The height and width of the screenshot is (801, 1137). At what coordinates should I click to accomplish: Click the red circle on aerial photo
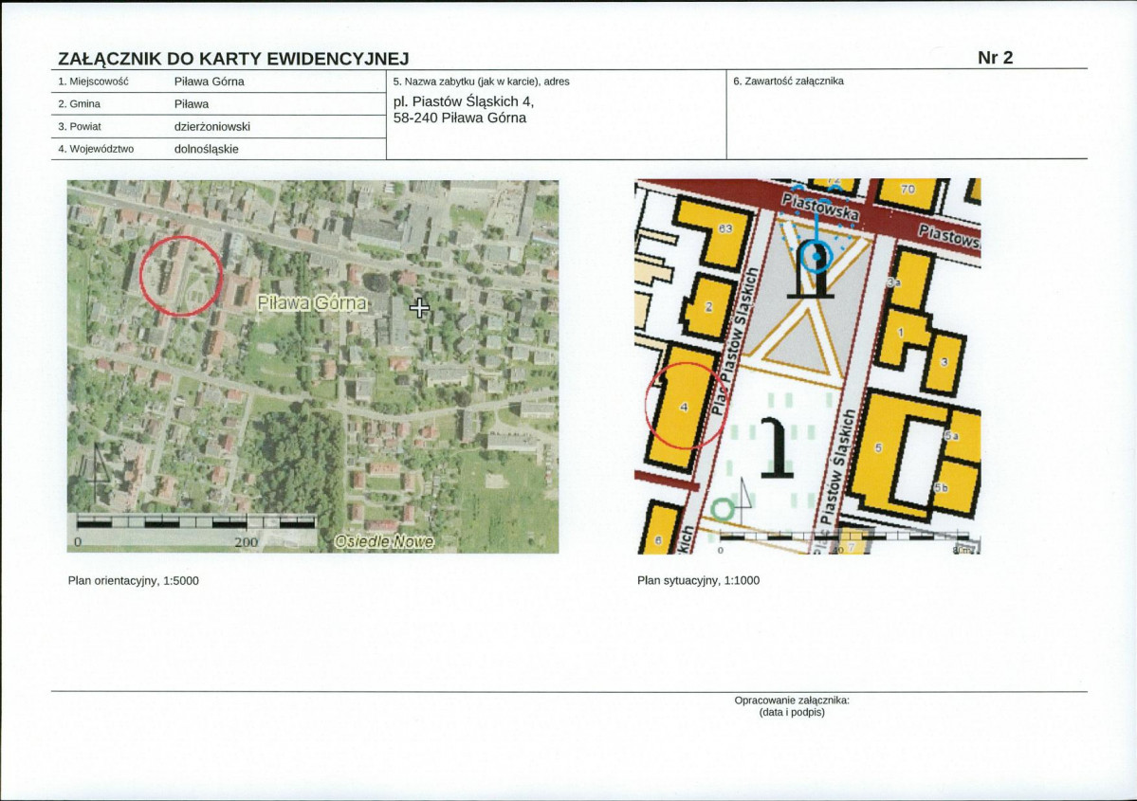[x=180, y=276]
